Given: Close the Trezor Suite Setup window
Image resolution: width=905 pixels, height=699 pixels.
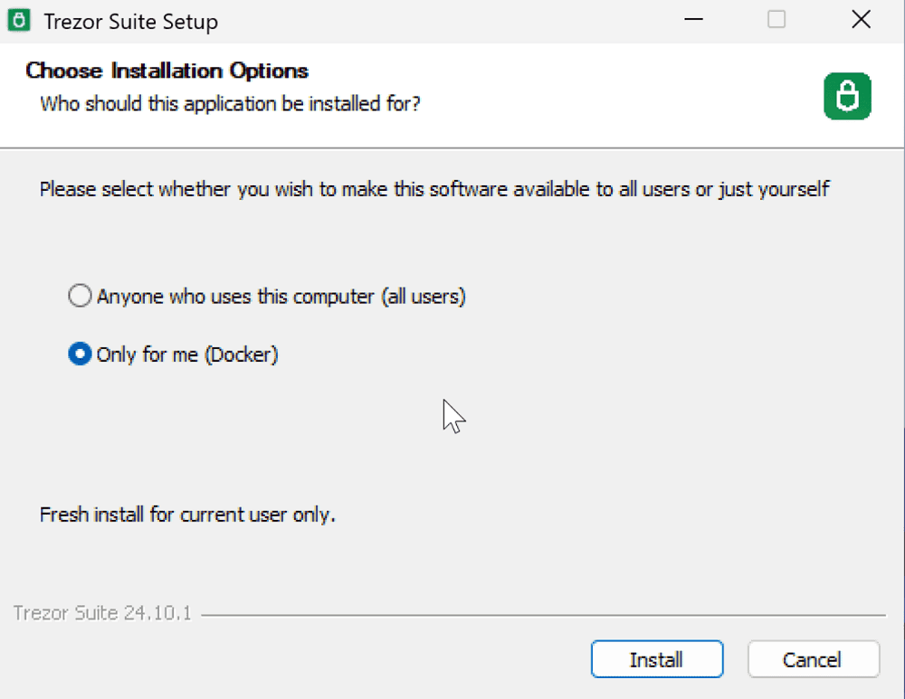Looking at the screenshot, I should tap(861, 20).
